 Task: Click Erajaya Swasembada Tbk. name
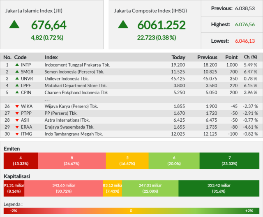coord(69,127)
